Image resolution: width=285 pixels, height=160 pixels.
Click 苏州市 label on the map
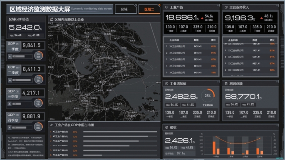click(97, 60)
